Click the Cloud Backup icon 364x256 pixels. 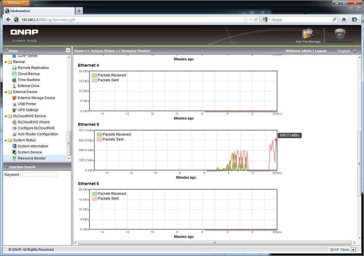click(15, 74)
